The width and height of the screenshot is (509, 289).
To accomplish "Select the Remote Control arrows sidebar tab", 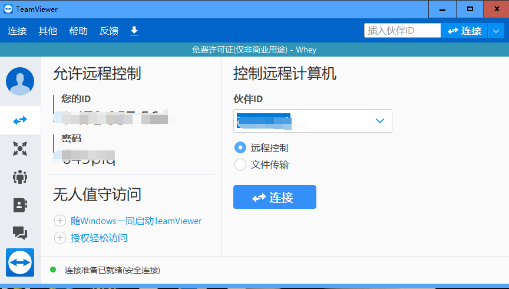I will pyautogui.click(x=20, y=120).
